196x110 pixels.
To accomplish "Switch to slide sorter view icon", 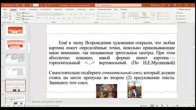I will [157, 106].
